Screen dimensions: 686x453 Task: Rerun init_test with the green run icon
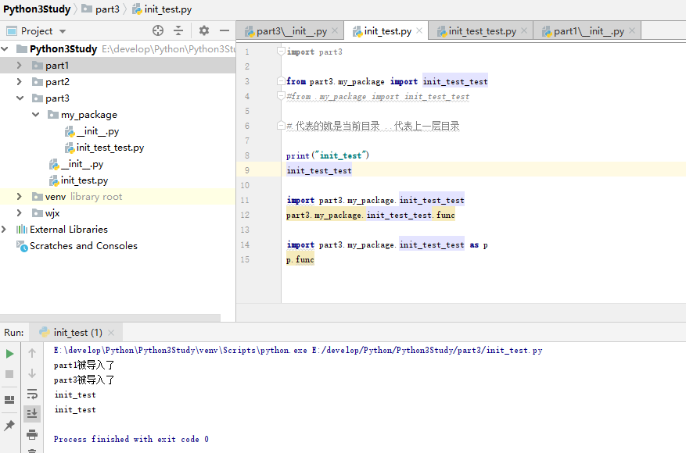(9, 354)
